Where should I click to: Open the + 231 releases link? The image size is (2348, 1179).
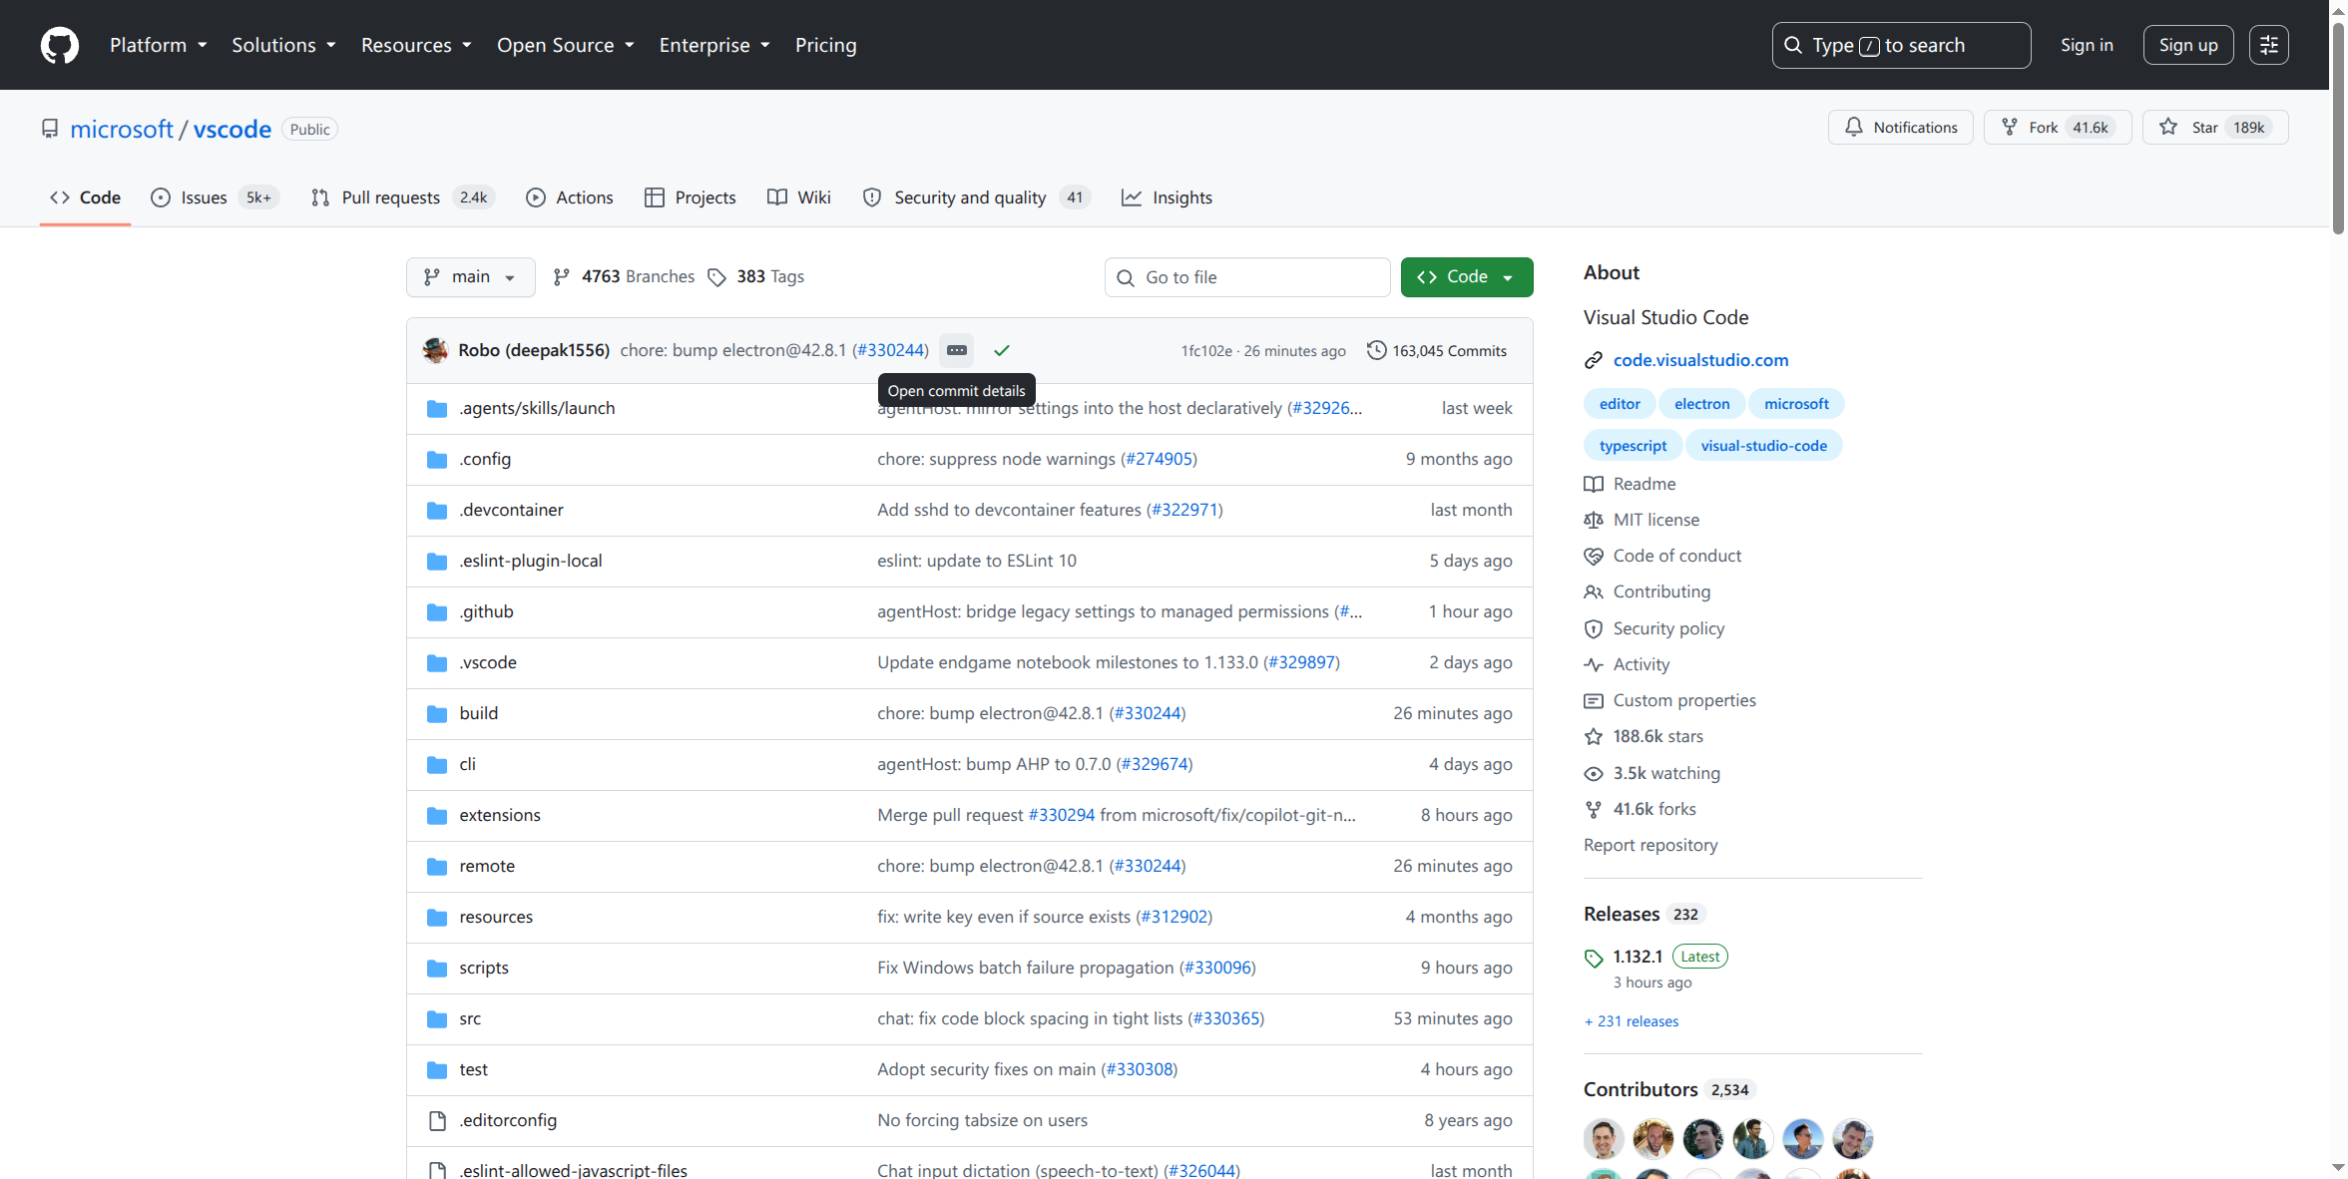tap(1631, 1021)
